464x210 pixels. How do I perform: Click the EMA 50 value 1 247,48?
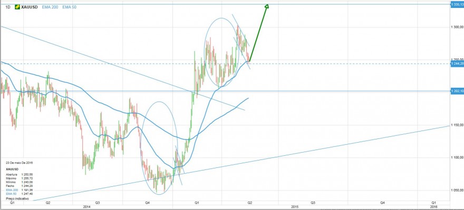[27, 194]
